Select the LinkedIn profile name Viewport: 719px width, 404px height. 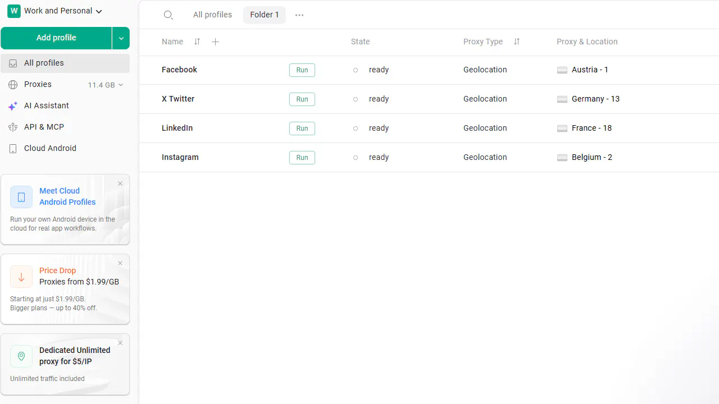tap(177, 128)
